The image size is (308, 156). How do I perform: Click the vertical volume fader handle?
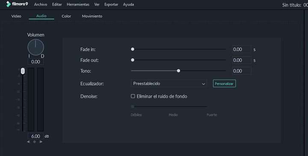point(23,71)
